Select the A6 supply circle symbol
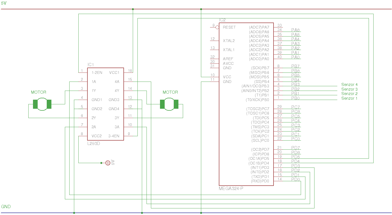392x215 pixels. [108, 163]
